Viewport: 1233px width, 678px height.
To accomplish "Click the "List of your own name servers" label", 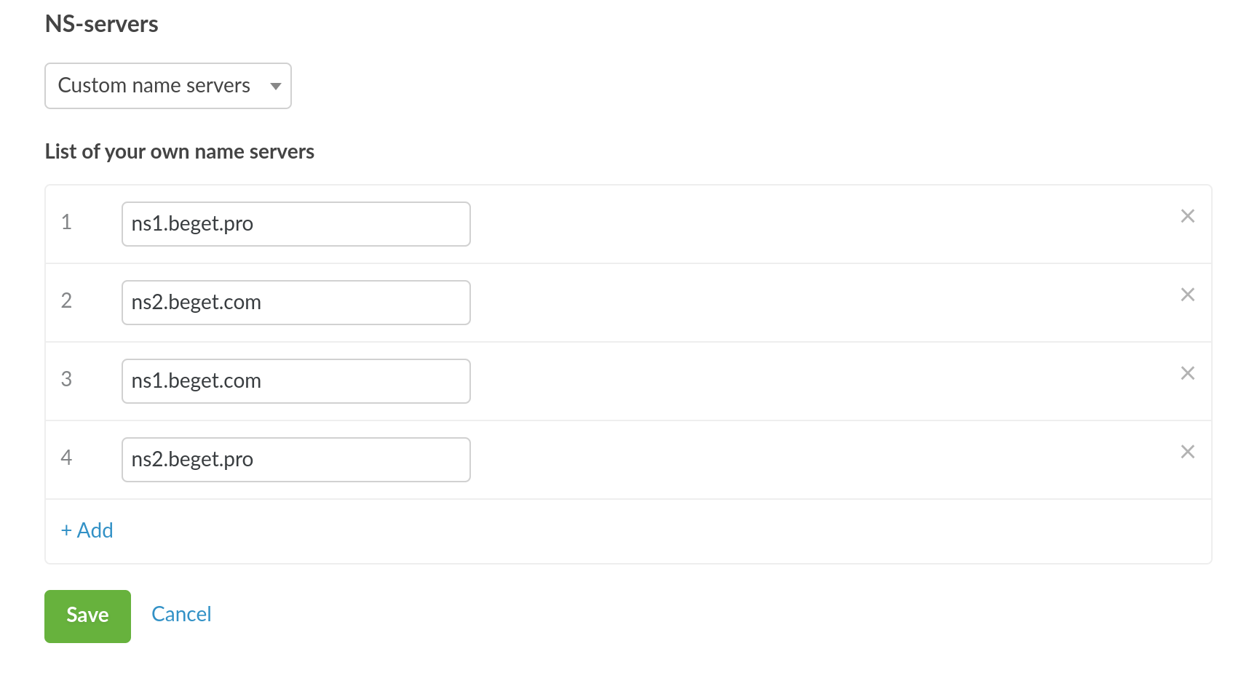I will point(180,151).
